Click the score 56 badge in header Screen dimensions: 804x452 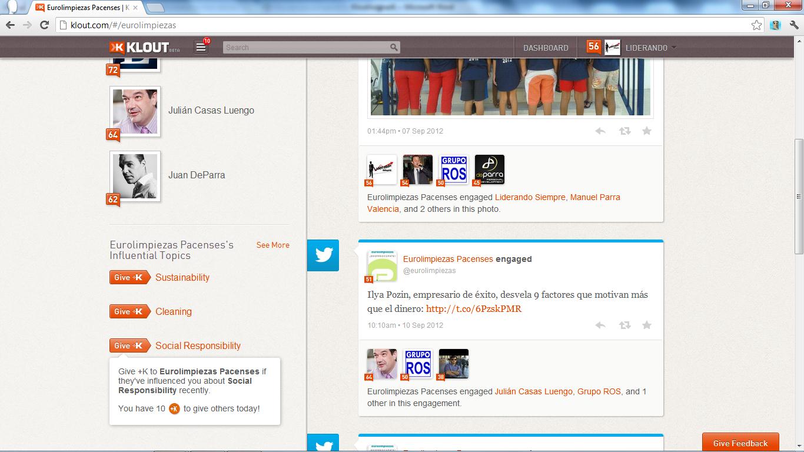pos(593,47)
